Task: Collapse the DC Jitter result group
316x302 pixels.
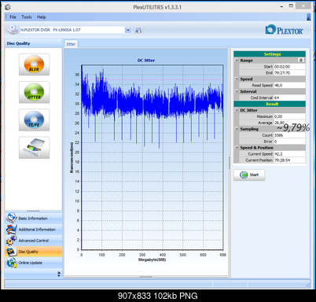Action: (x=237, y=110)
